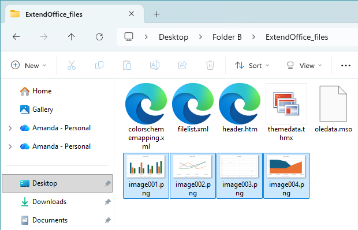Click the Forward navigation arrow

coord(44,37)
